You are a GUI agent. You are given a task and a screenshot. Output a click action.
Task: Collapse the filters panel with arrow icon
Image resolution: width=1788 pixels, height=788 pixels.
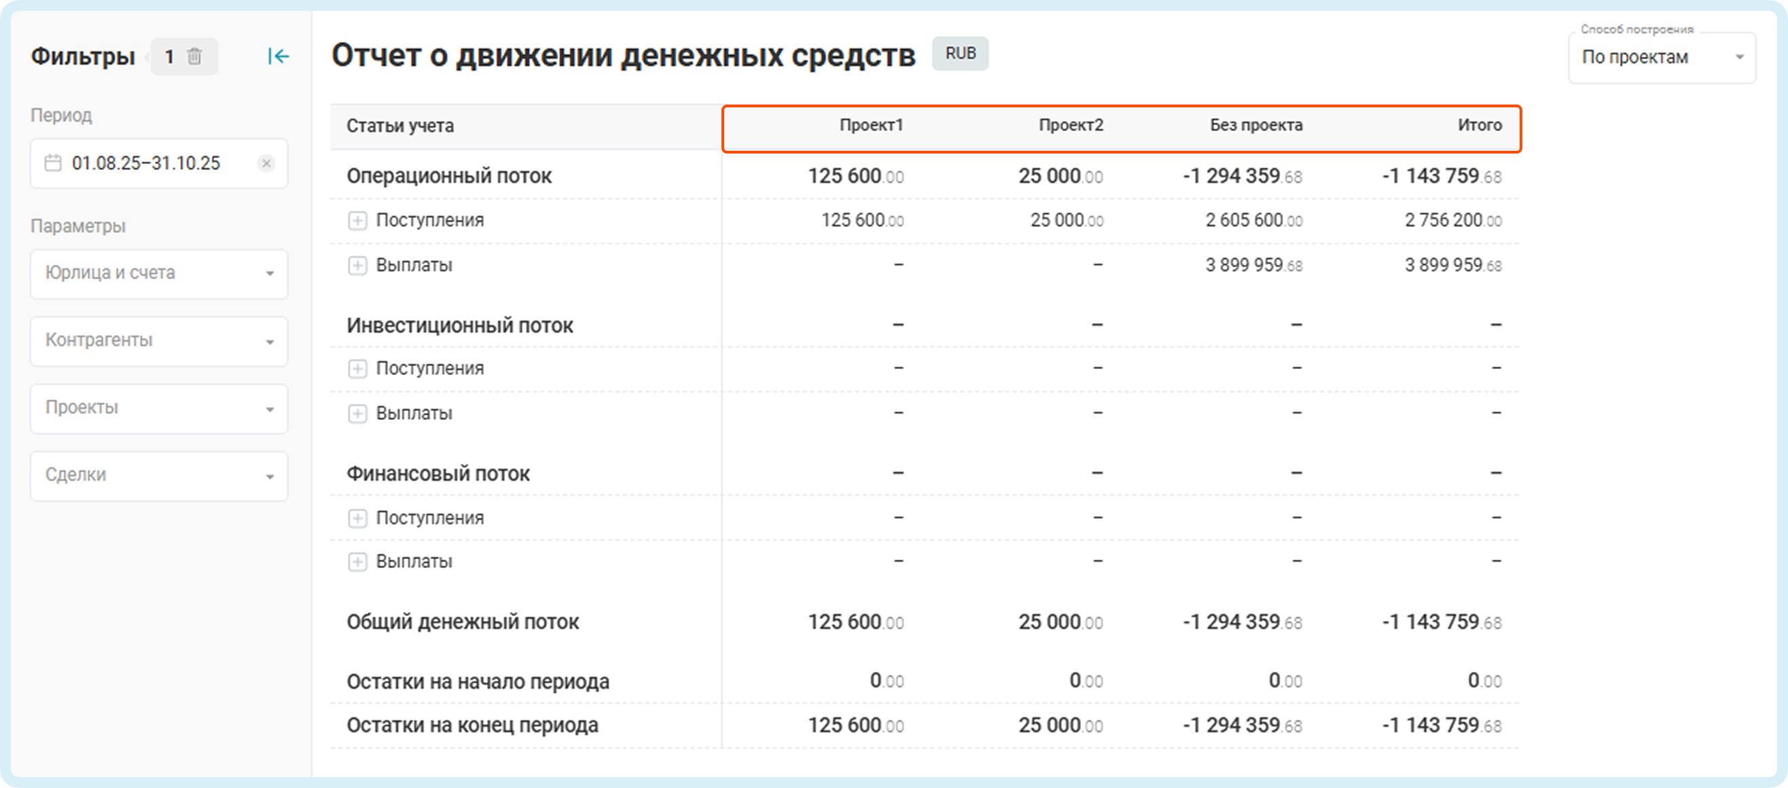[x=279, y=56]
